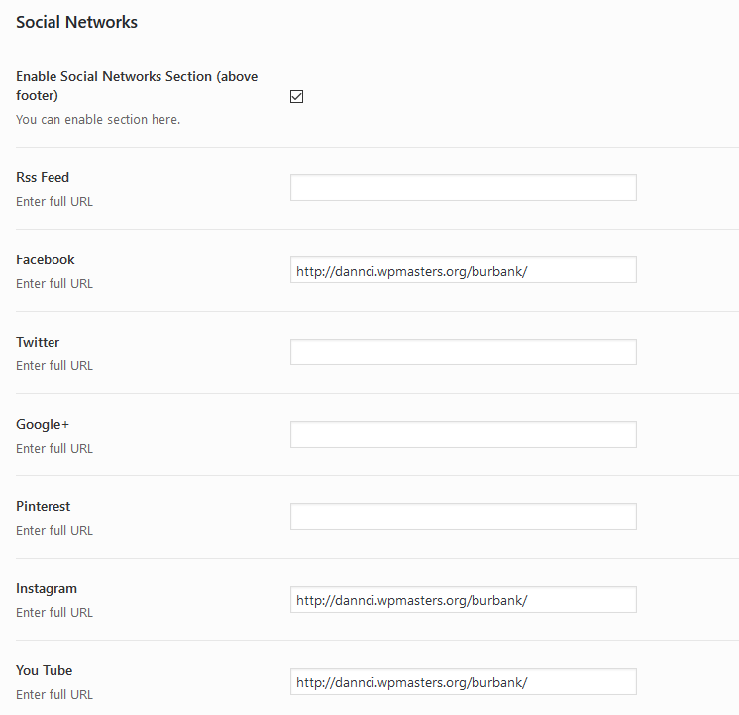Click the Pinterest field label

coord(44,507)
